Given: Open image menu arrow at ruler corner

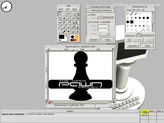Looking at the screenshot, I should click(47, 49).
